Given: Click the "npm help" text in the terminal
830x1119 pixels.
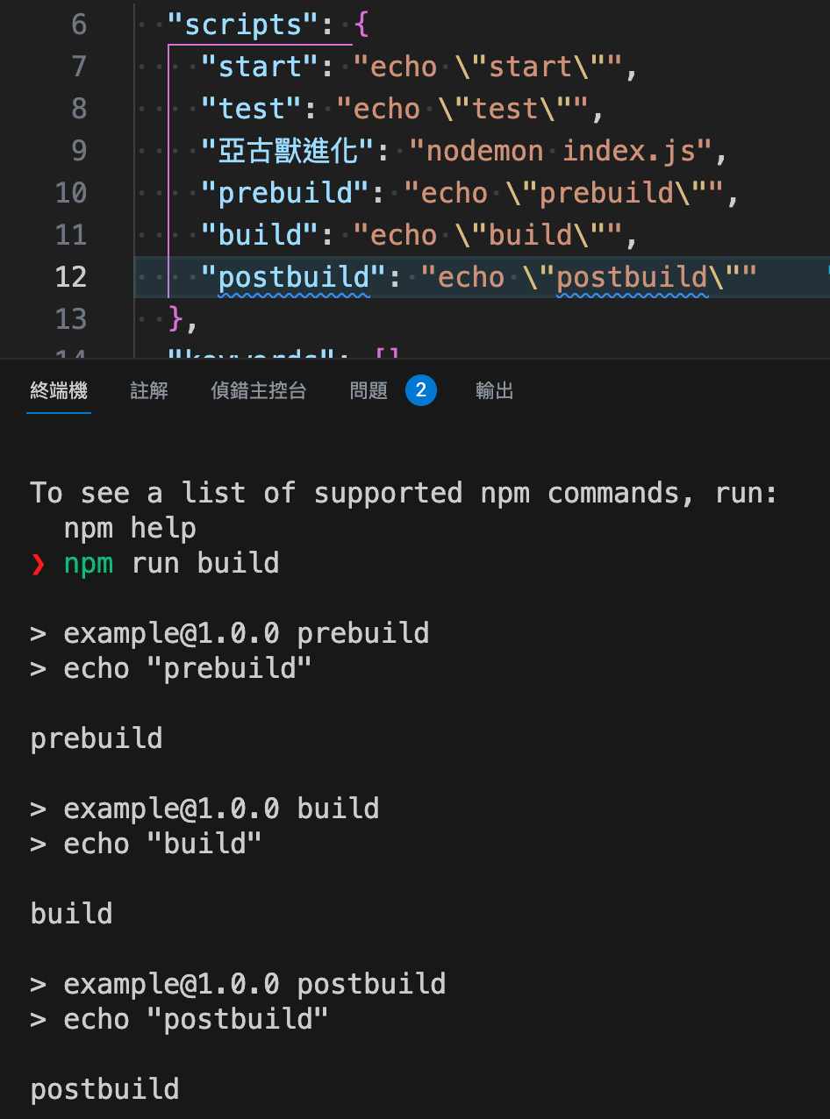Looking at the screenshot, I should point(130,528).
